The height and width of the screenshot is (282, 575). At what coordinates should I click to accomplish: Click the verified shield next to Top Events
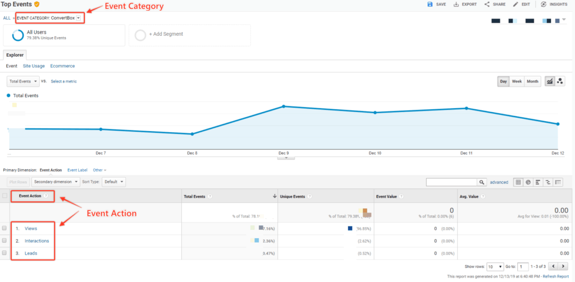[36, 4]
